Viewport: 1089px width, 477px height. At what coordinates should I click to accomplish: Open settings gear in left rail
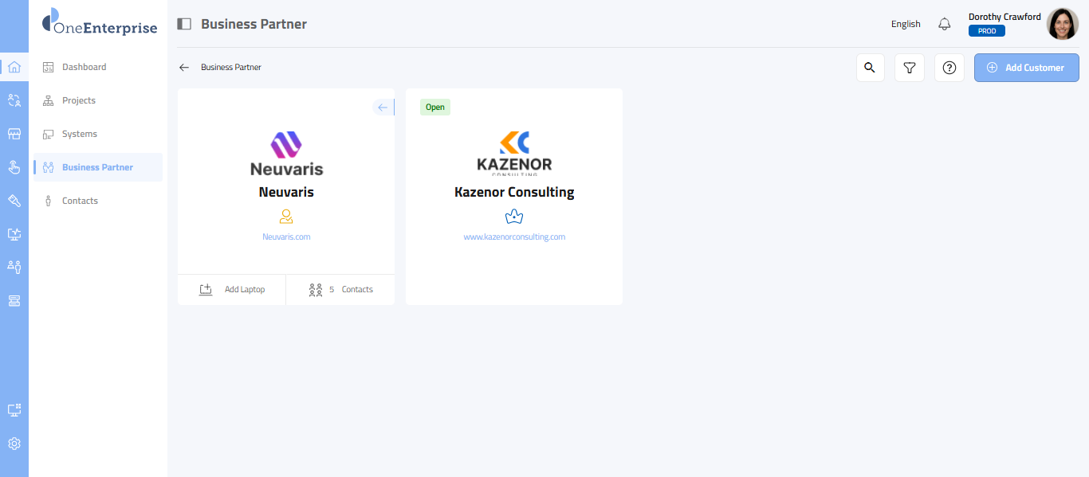pyautogui.click(x=14, y=444)
